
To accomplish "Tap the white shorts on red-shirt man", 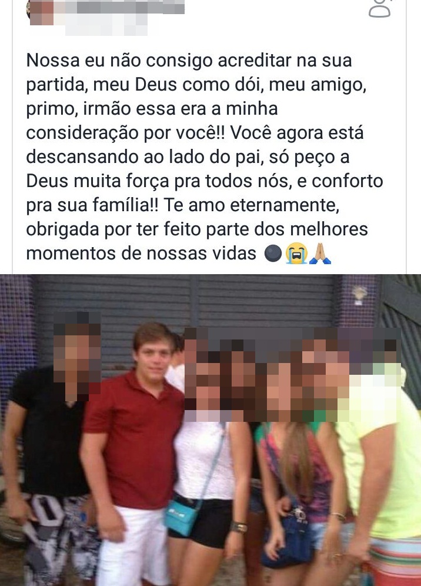I will [133, 545].
